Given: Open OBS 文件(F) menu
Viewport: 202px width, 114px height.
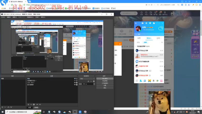Looking at the screenshot, I should click(x=3, y=17).
